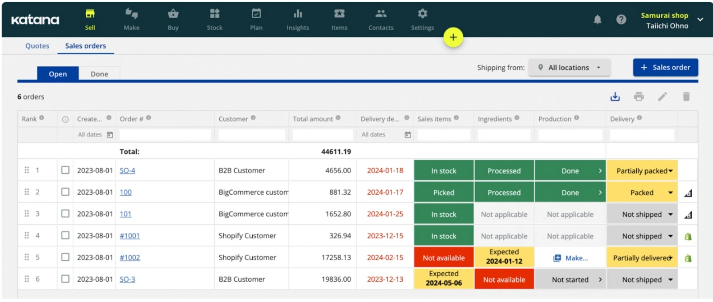Image resolution: width=713 pixels, height=302 pixels.
Task: Click the drag handle for rank 1
Action: 27,170
